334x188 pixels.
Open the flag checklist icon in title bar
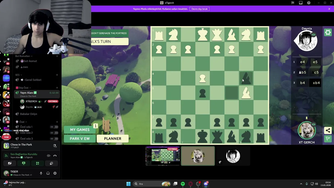click(x=293, y=3)
